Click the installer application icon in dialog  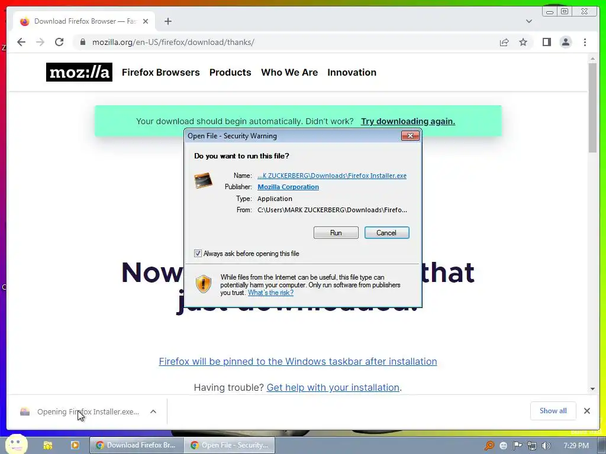[x=204, y=180]
